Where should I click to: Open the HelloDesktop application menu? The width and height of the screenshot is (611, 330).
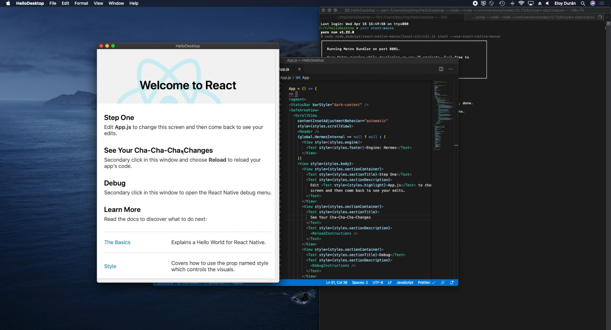click(30, 3)
